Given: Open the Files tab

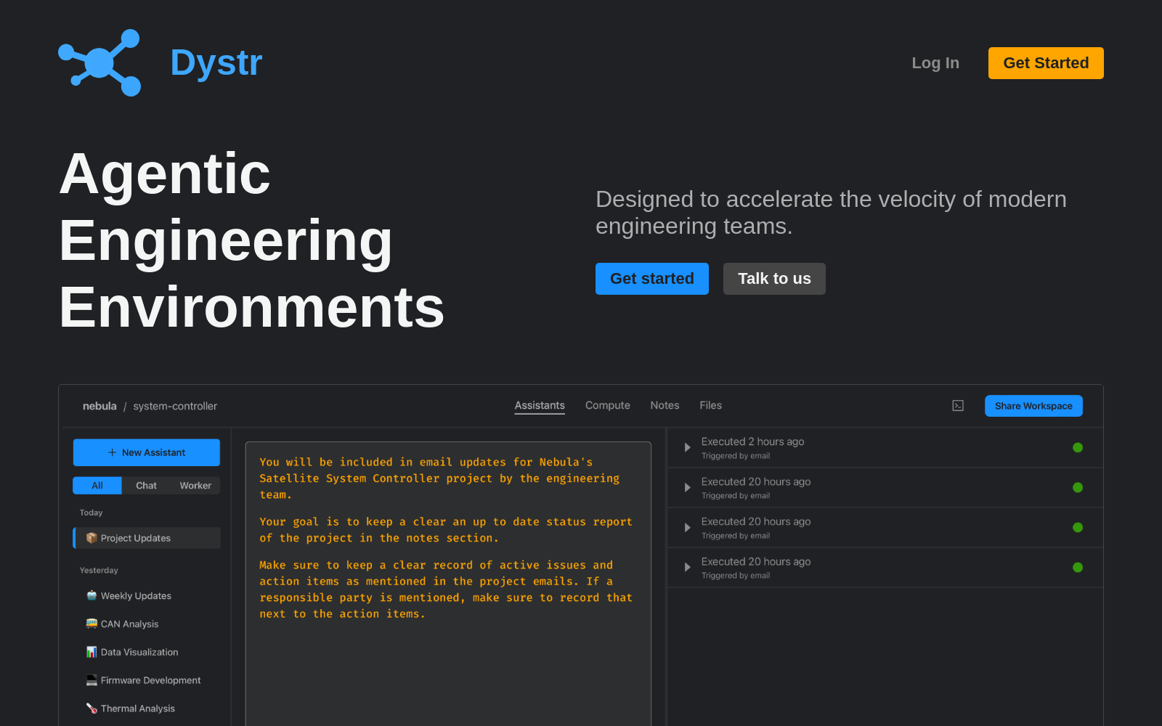Looking at the screenshot, I should click(x=710, y=405).
